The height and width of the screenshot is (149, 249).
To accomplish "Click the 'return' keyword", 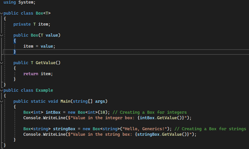I will click(x=31, y=74).
